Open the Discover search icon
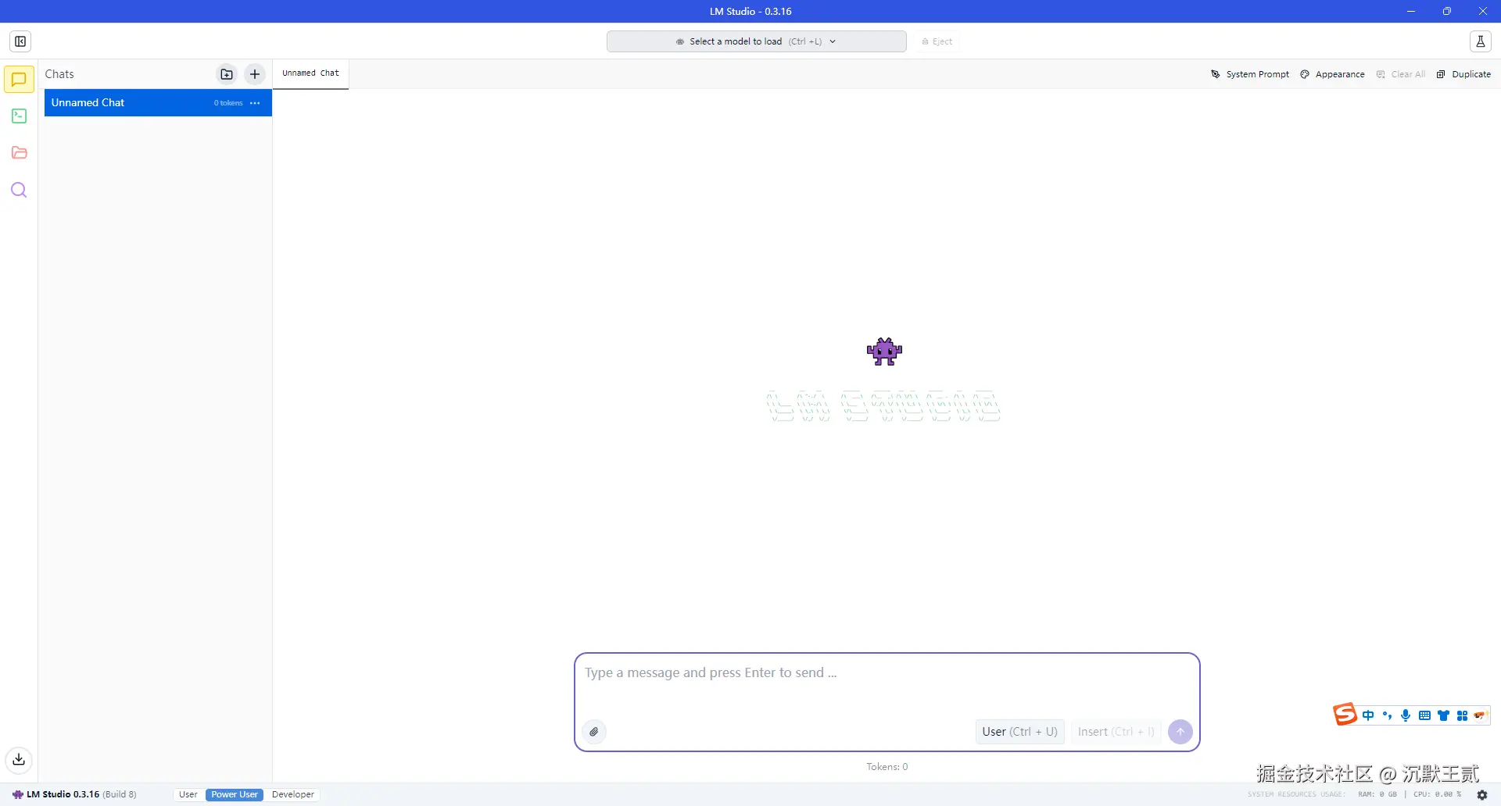This screenshot has width=1501, height=806. (x=20, y=190)
